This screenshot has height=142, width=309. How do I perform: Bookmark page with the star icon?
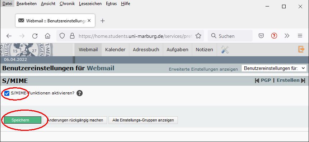coord(198,36)
